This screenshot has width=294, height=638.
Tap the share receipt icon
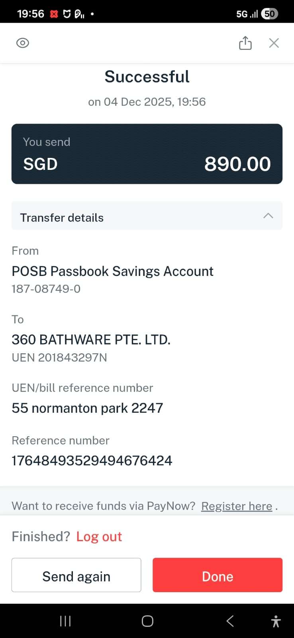[x=245, y=43]
